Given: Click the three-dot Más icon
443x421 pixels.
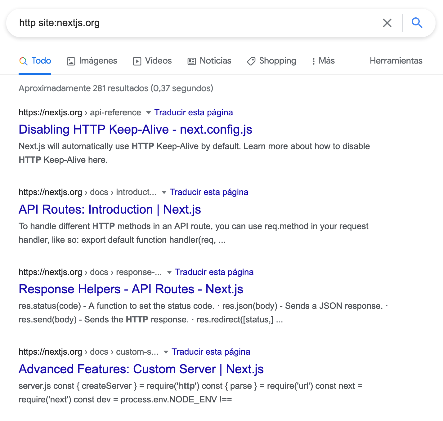Looking at the screenshot, I should (314, 61).
